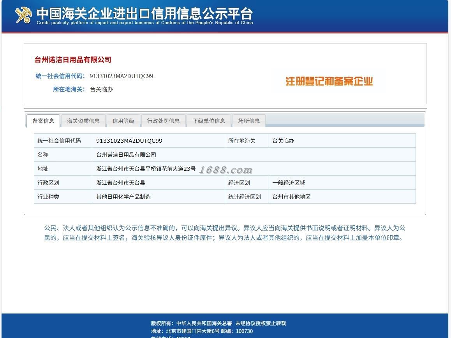Click the footer copyright line 版权所有
Image resolution: width=451 pixels, height=338 pixels.
218,323
